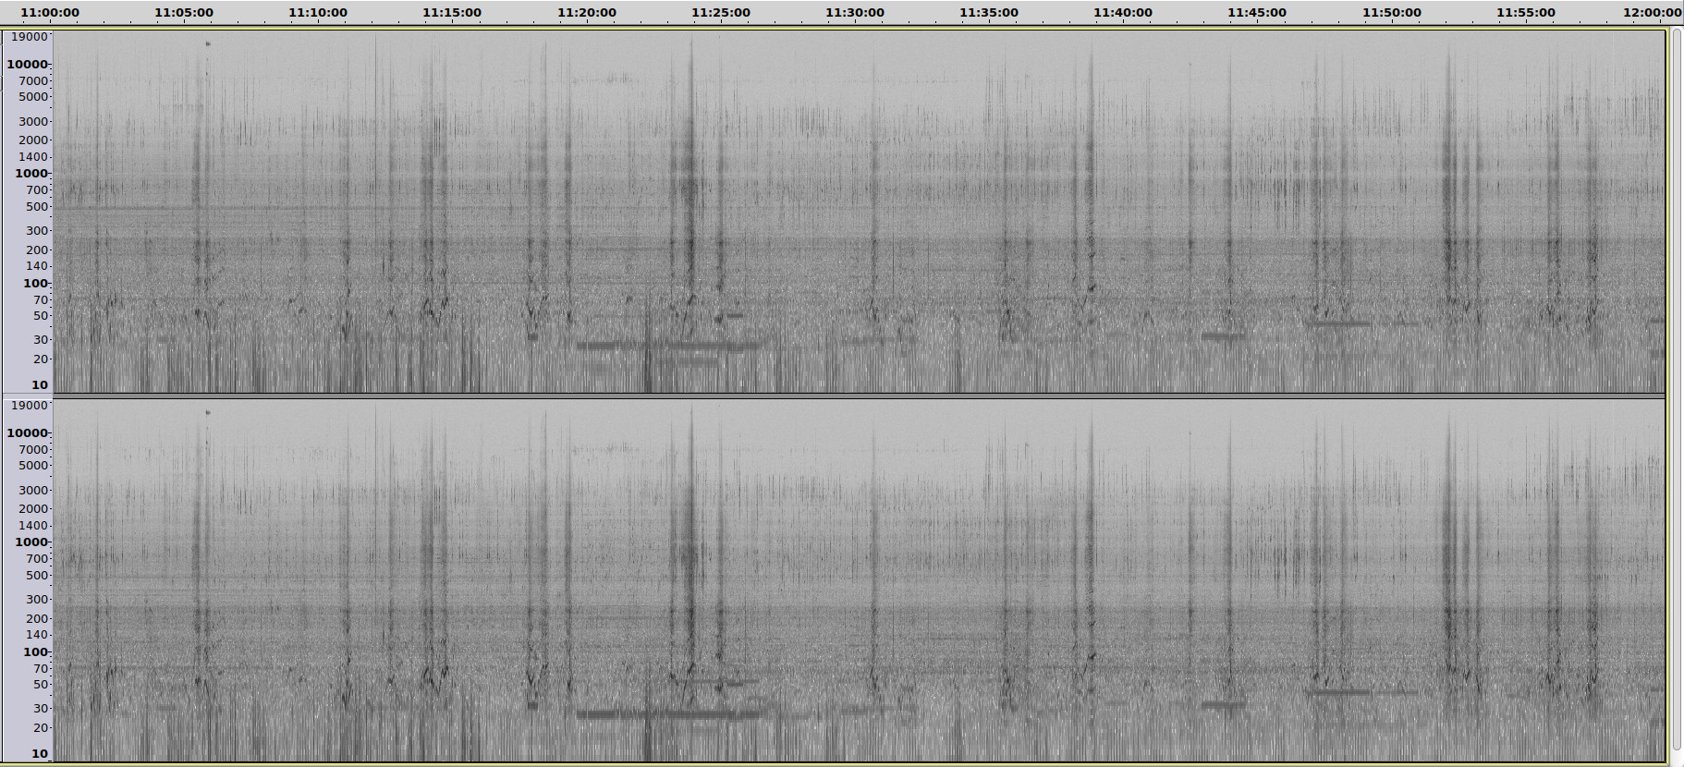Set the cursor at the 11:30:00 ruler mark
The width and height of the screenshot is (1684, 767).
(x=854, y=13)
